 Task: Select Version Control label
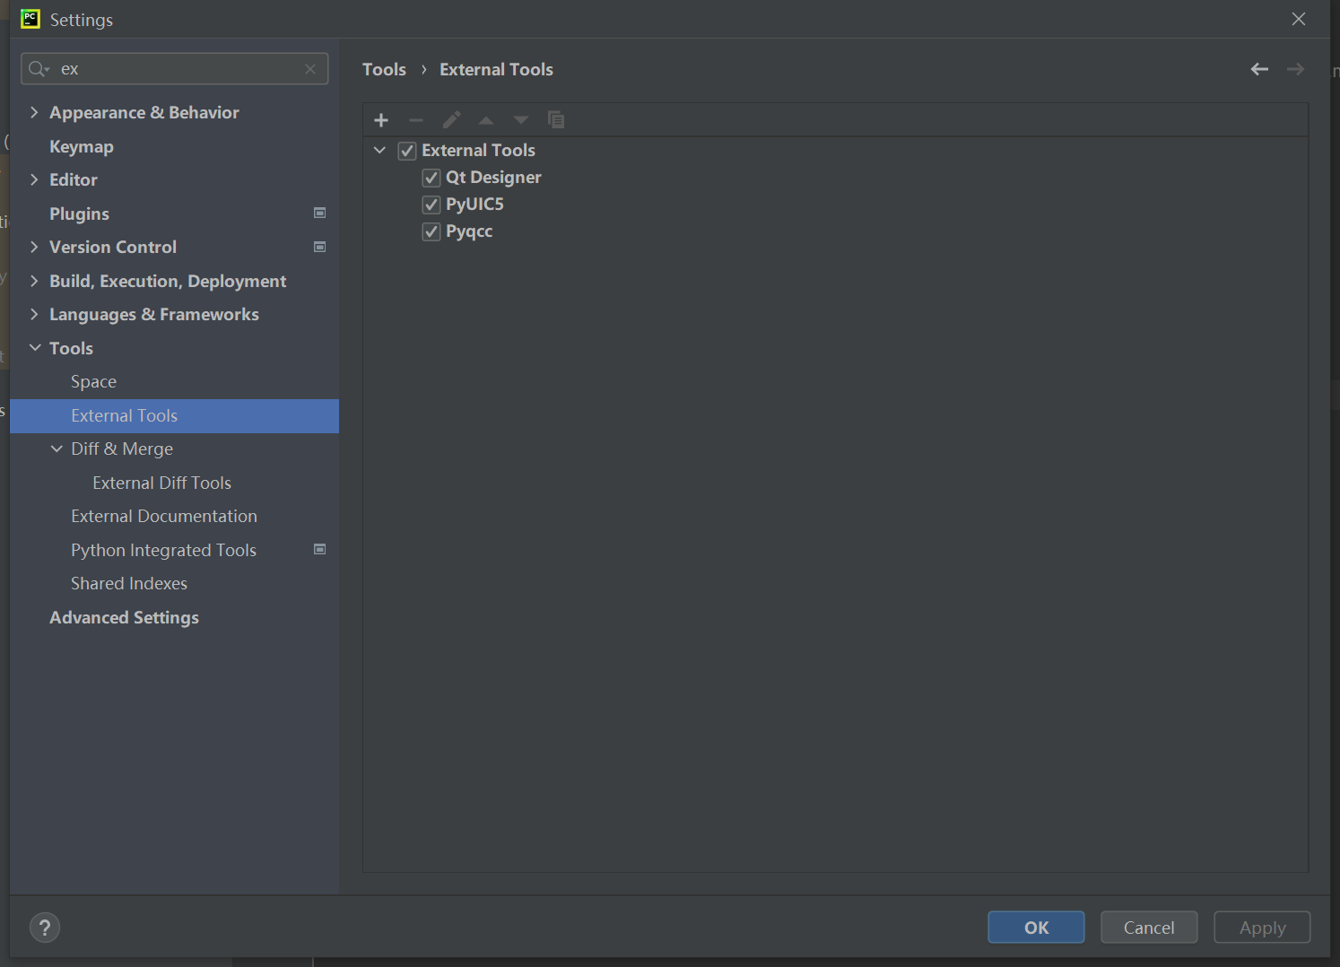[x=113, y=247]
